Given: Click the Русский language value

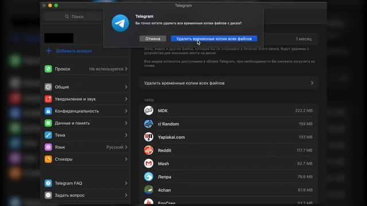Looking at the screenshot, I should (x=115, y=147).
